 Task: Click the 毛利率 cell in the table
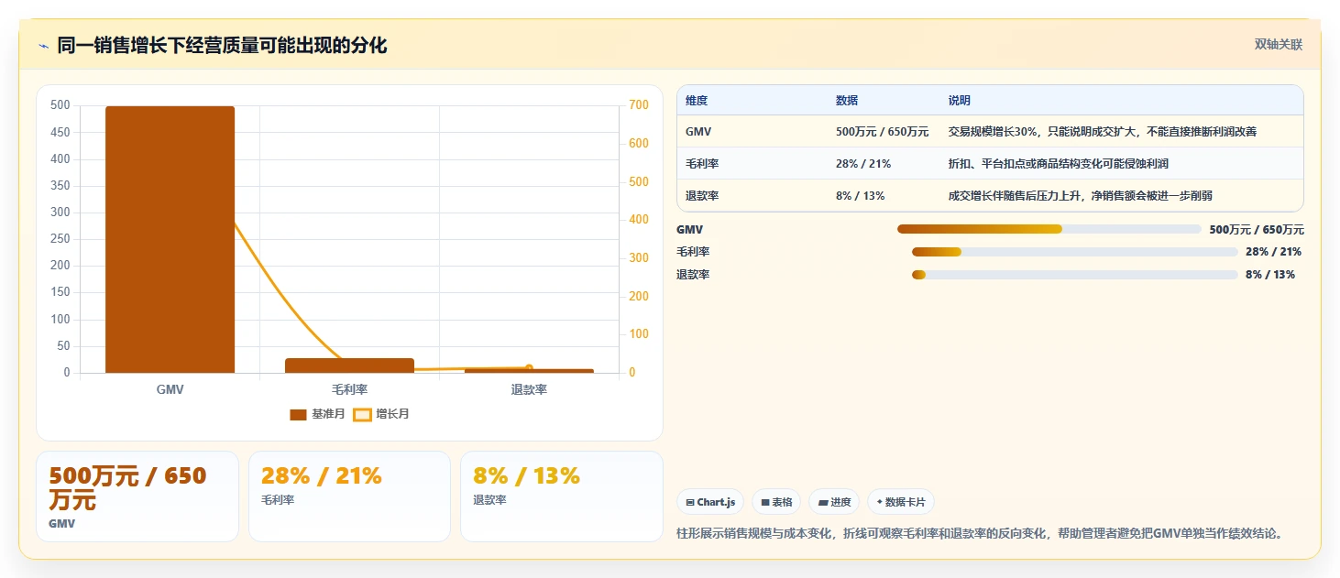click(x=702, y=164)
